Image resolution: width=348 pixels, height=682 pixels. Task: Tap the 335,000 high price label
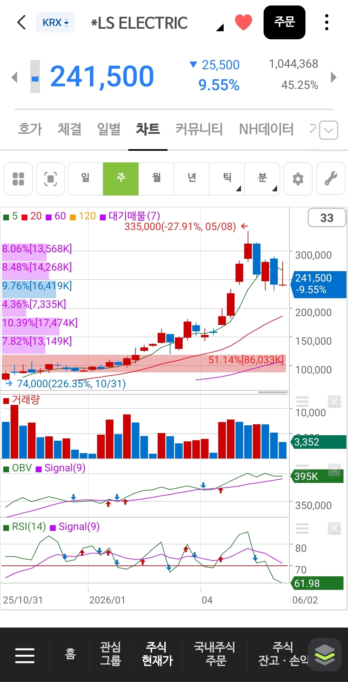180,227
